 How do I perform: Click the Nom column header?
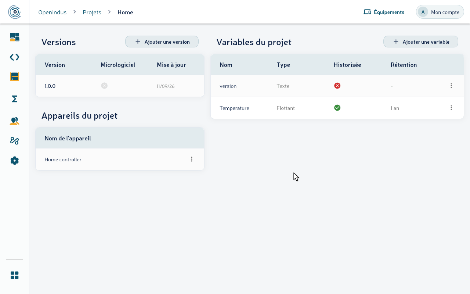226,65
